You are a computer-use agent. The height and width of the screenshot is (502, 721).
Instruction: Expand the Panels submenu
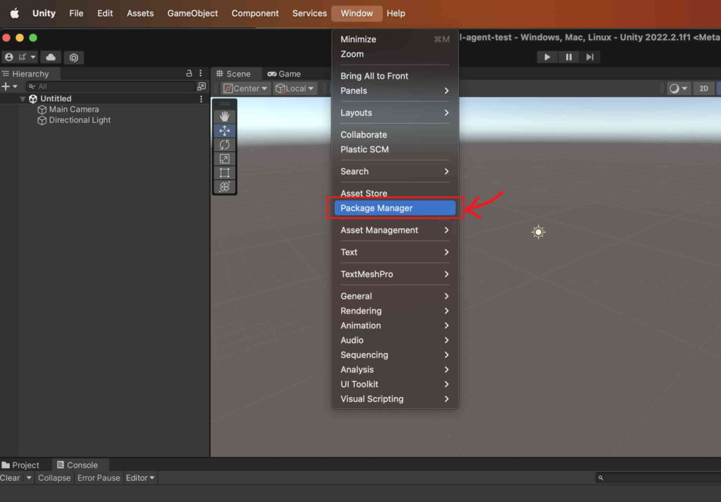pos(395,91)
